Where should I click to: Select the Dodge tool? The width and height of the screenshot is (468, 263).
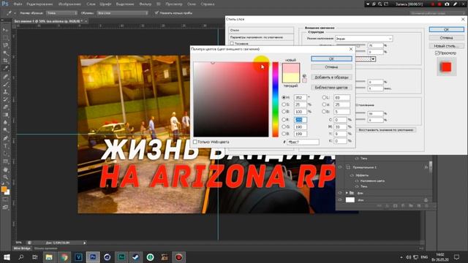5,130
